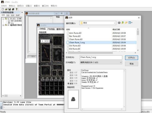Screen dimensions: 152x113
Task: Click file icon next to Eld Rune.d2i
Action: coord(68,49)
